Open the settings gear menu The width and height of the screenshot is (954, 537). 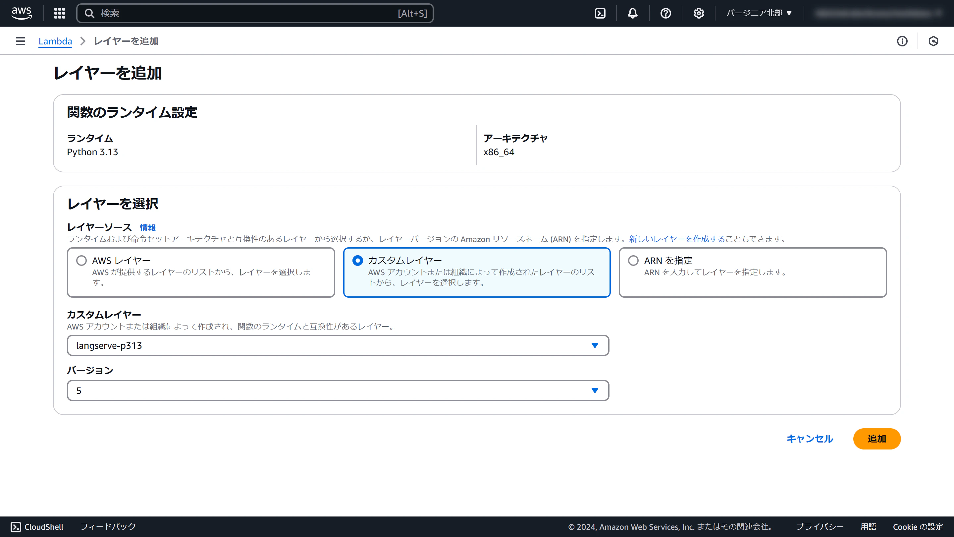(x=699, y=13)
